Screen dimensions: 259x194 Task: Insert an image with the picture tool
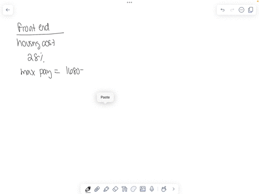142,189
